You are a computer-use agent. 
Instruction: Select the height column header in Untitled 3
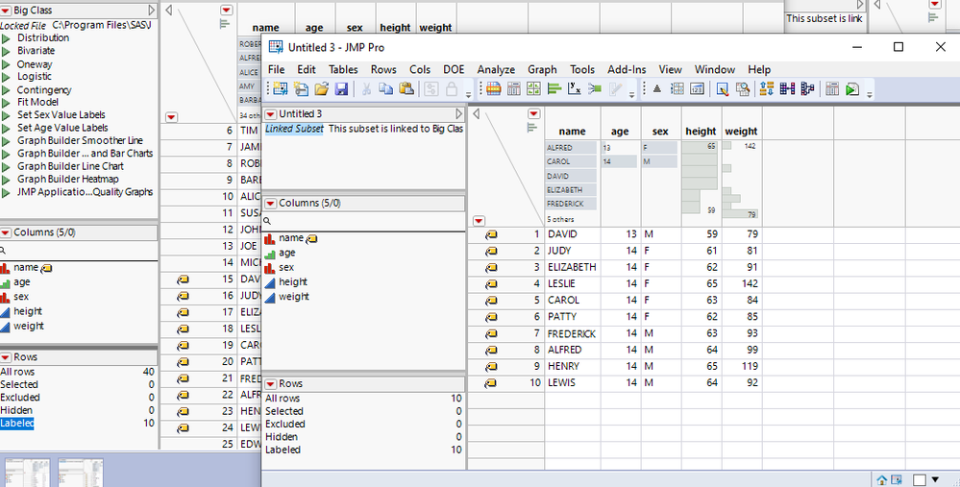tap(701, 131)
